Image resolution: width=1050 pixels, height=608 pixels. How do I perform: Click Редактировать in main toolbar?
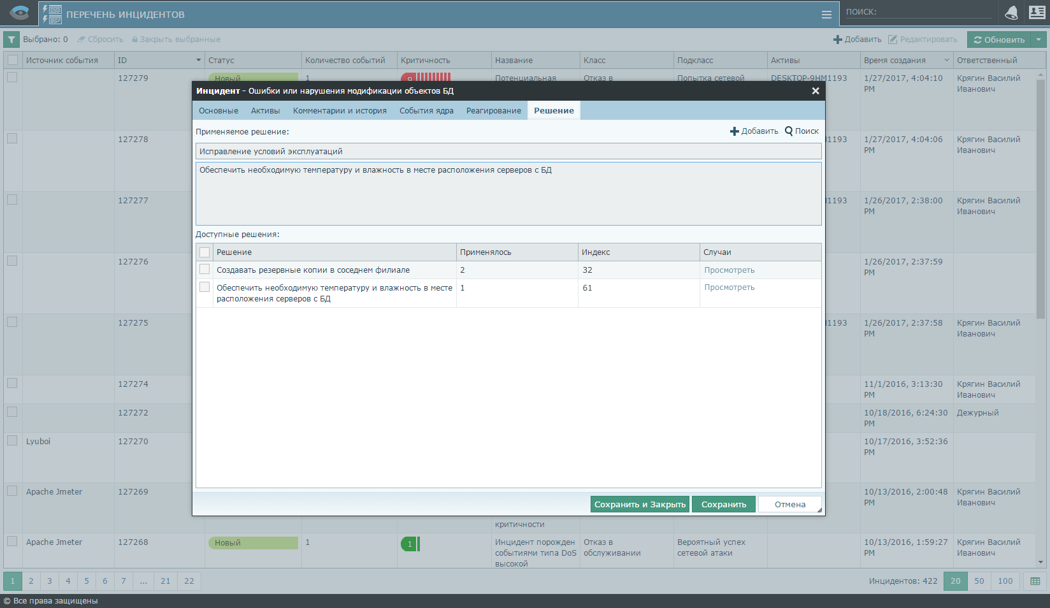pos(923,40)
